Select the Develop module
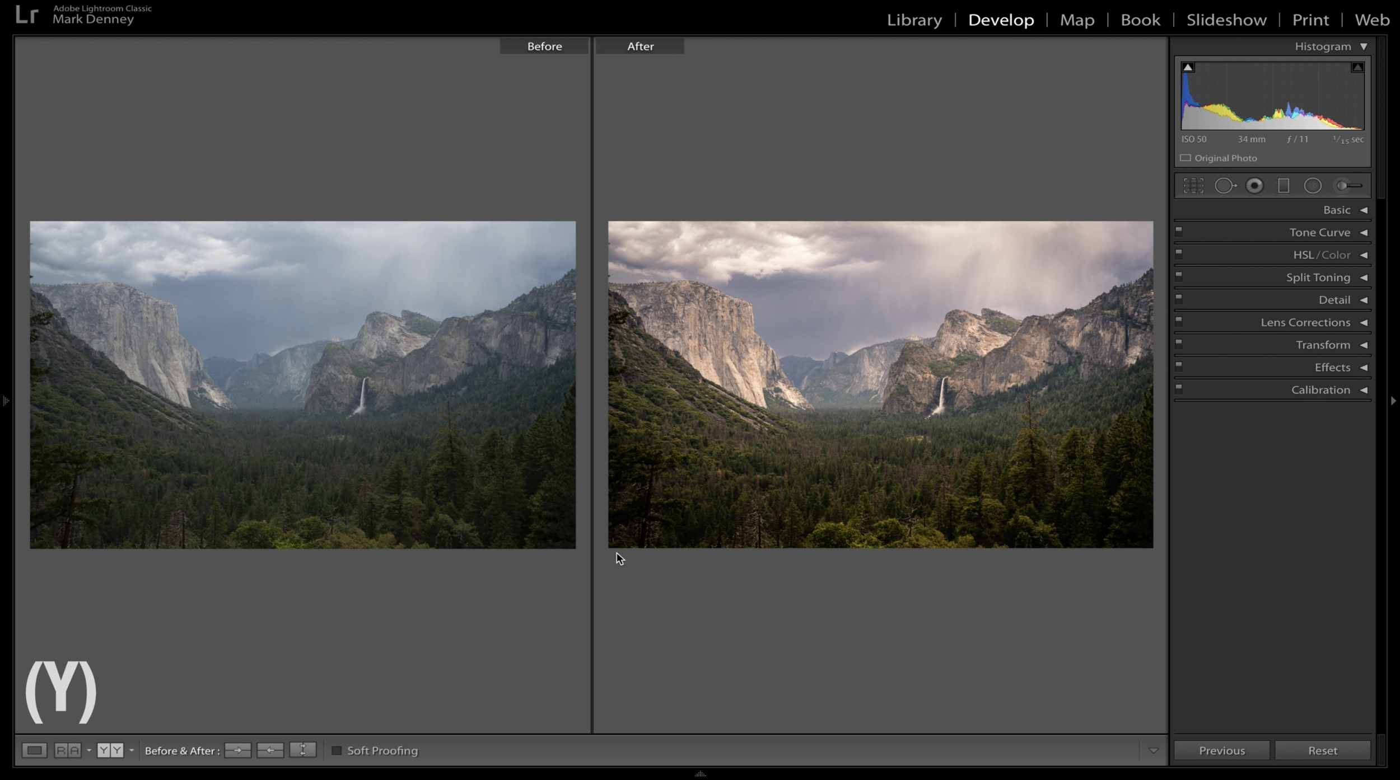This screenshot has height=780, width=1400. (1001, 20)
